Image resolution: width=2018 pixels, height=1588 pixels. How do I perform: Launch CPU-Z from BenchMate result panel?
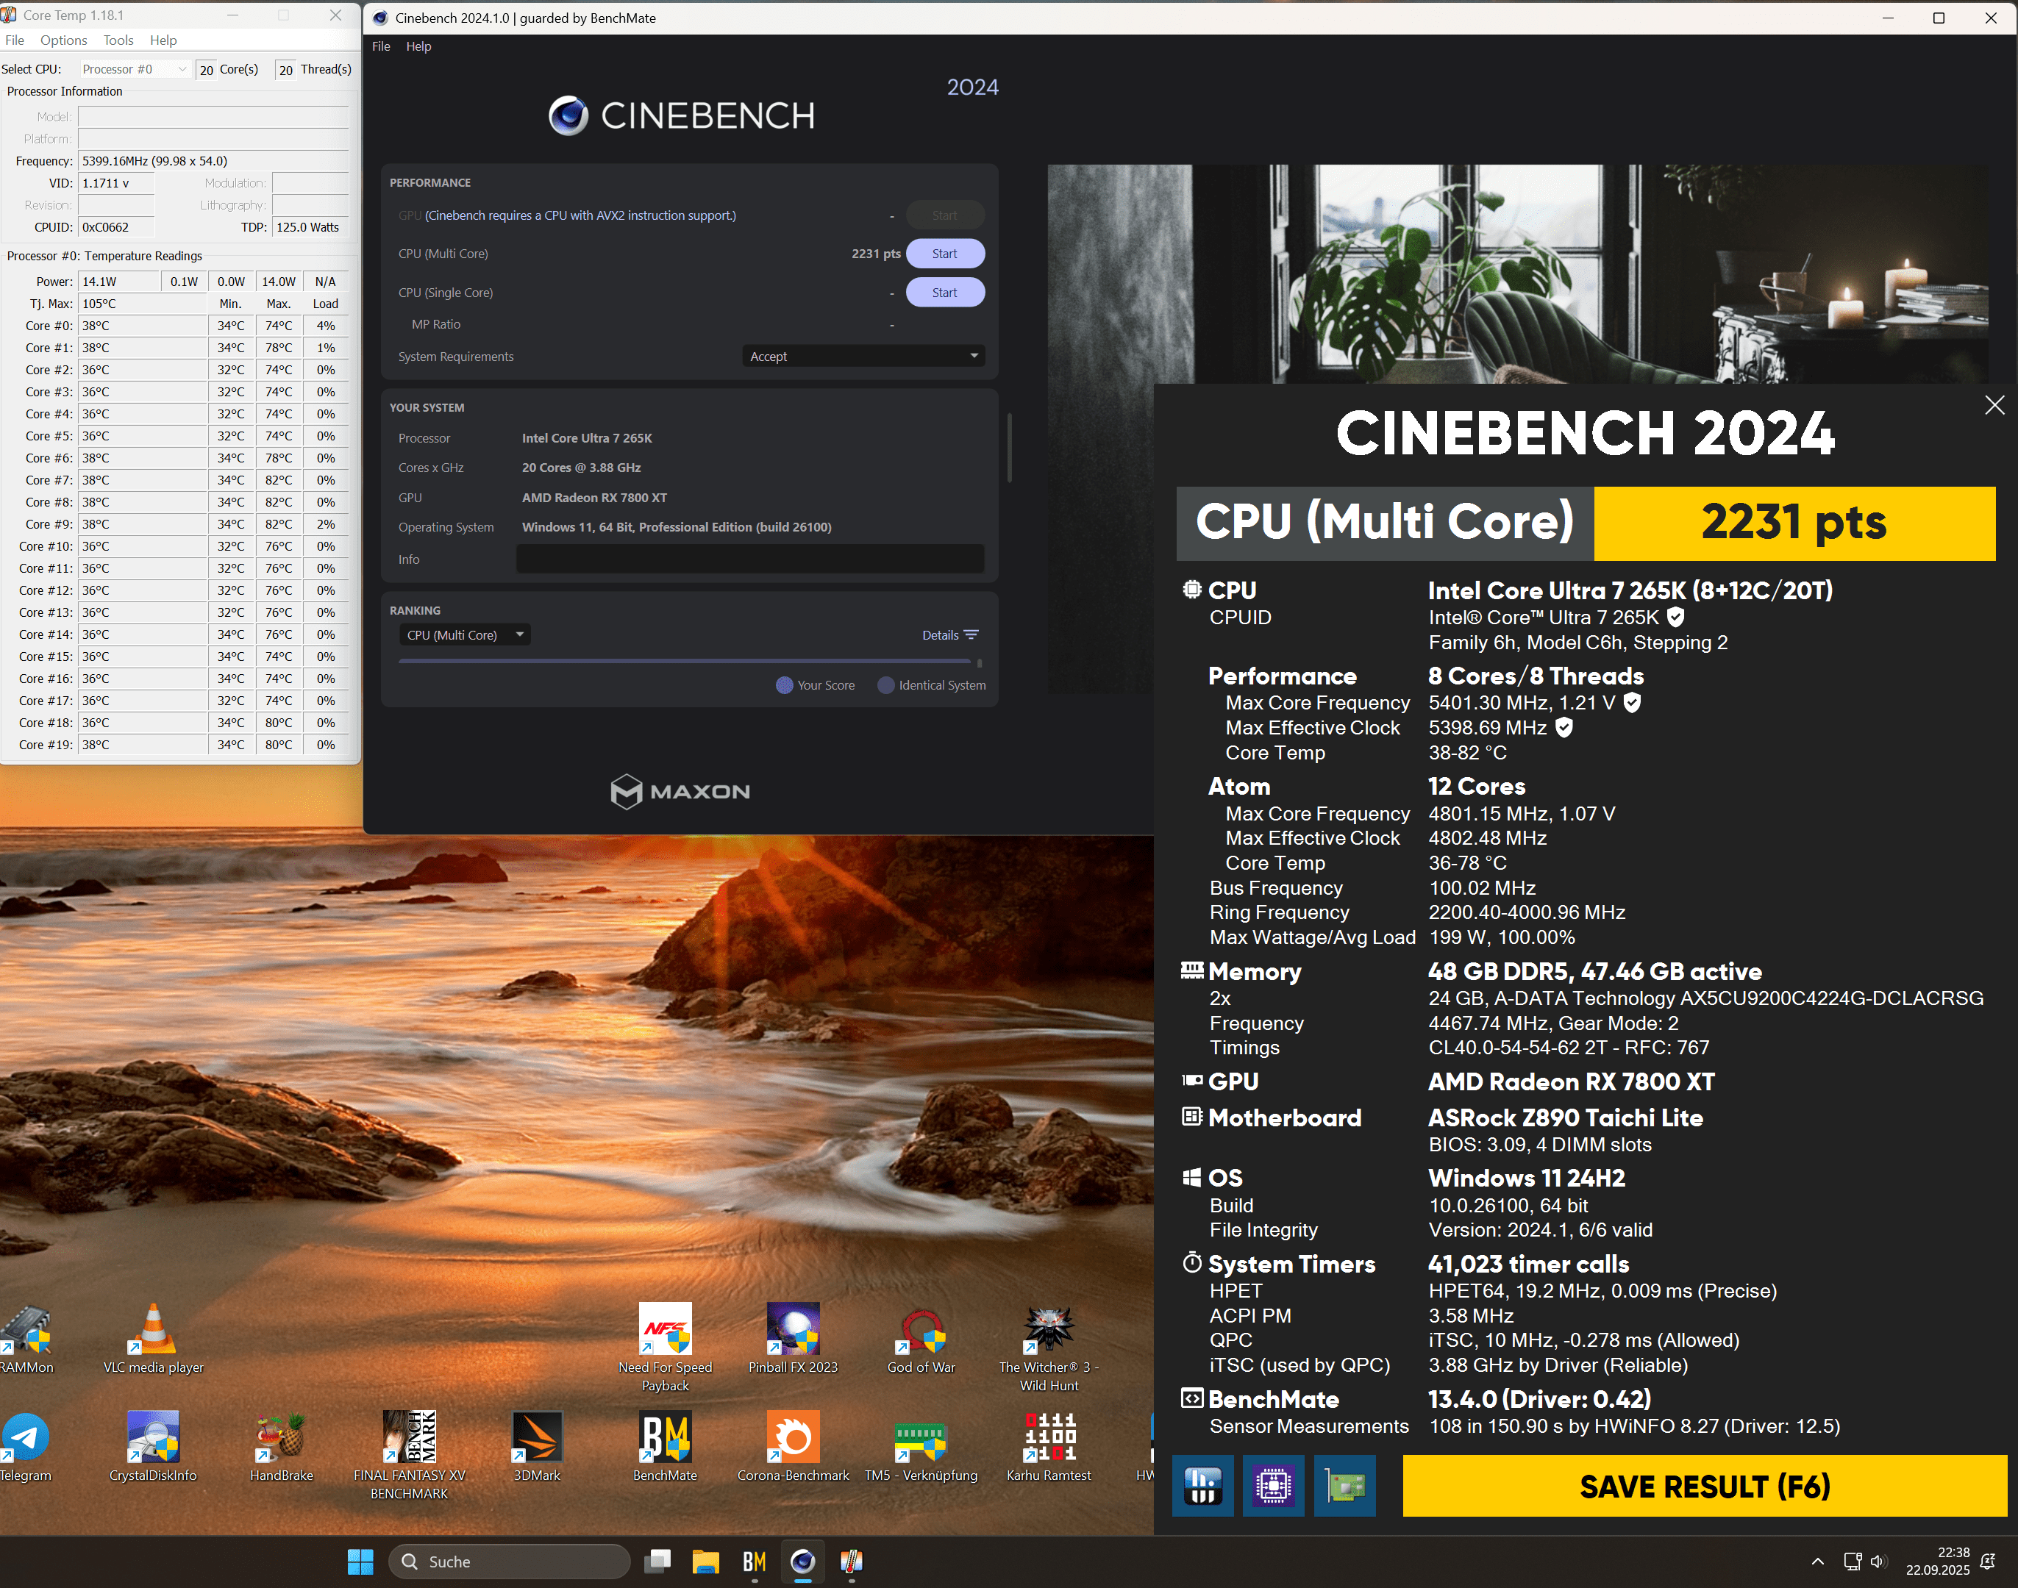point(1273,1486)
